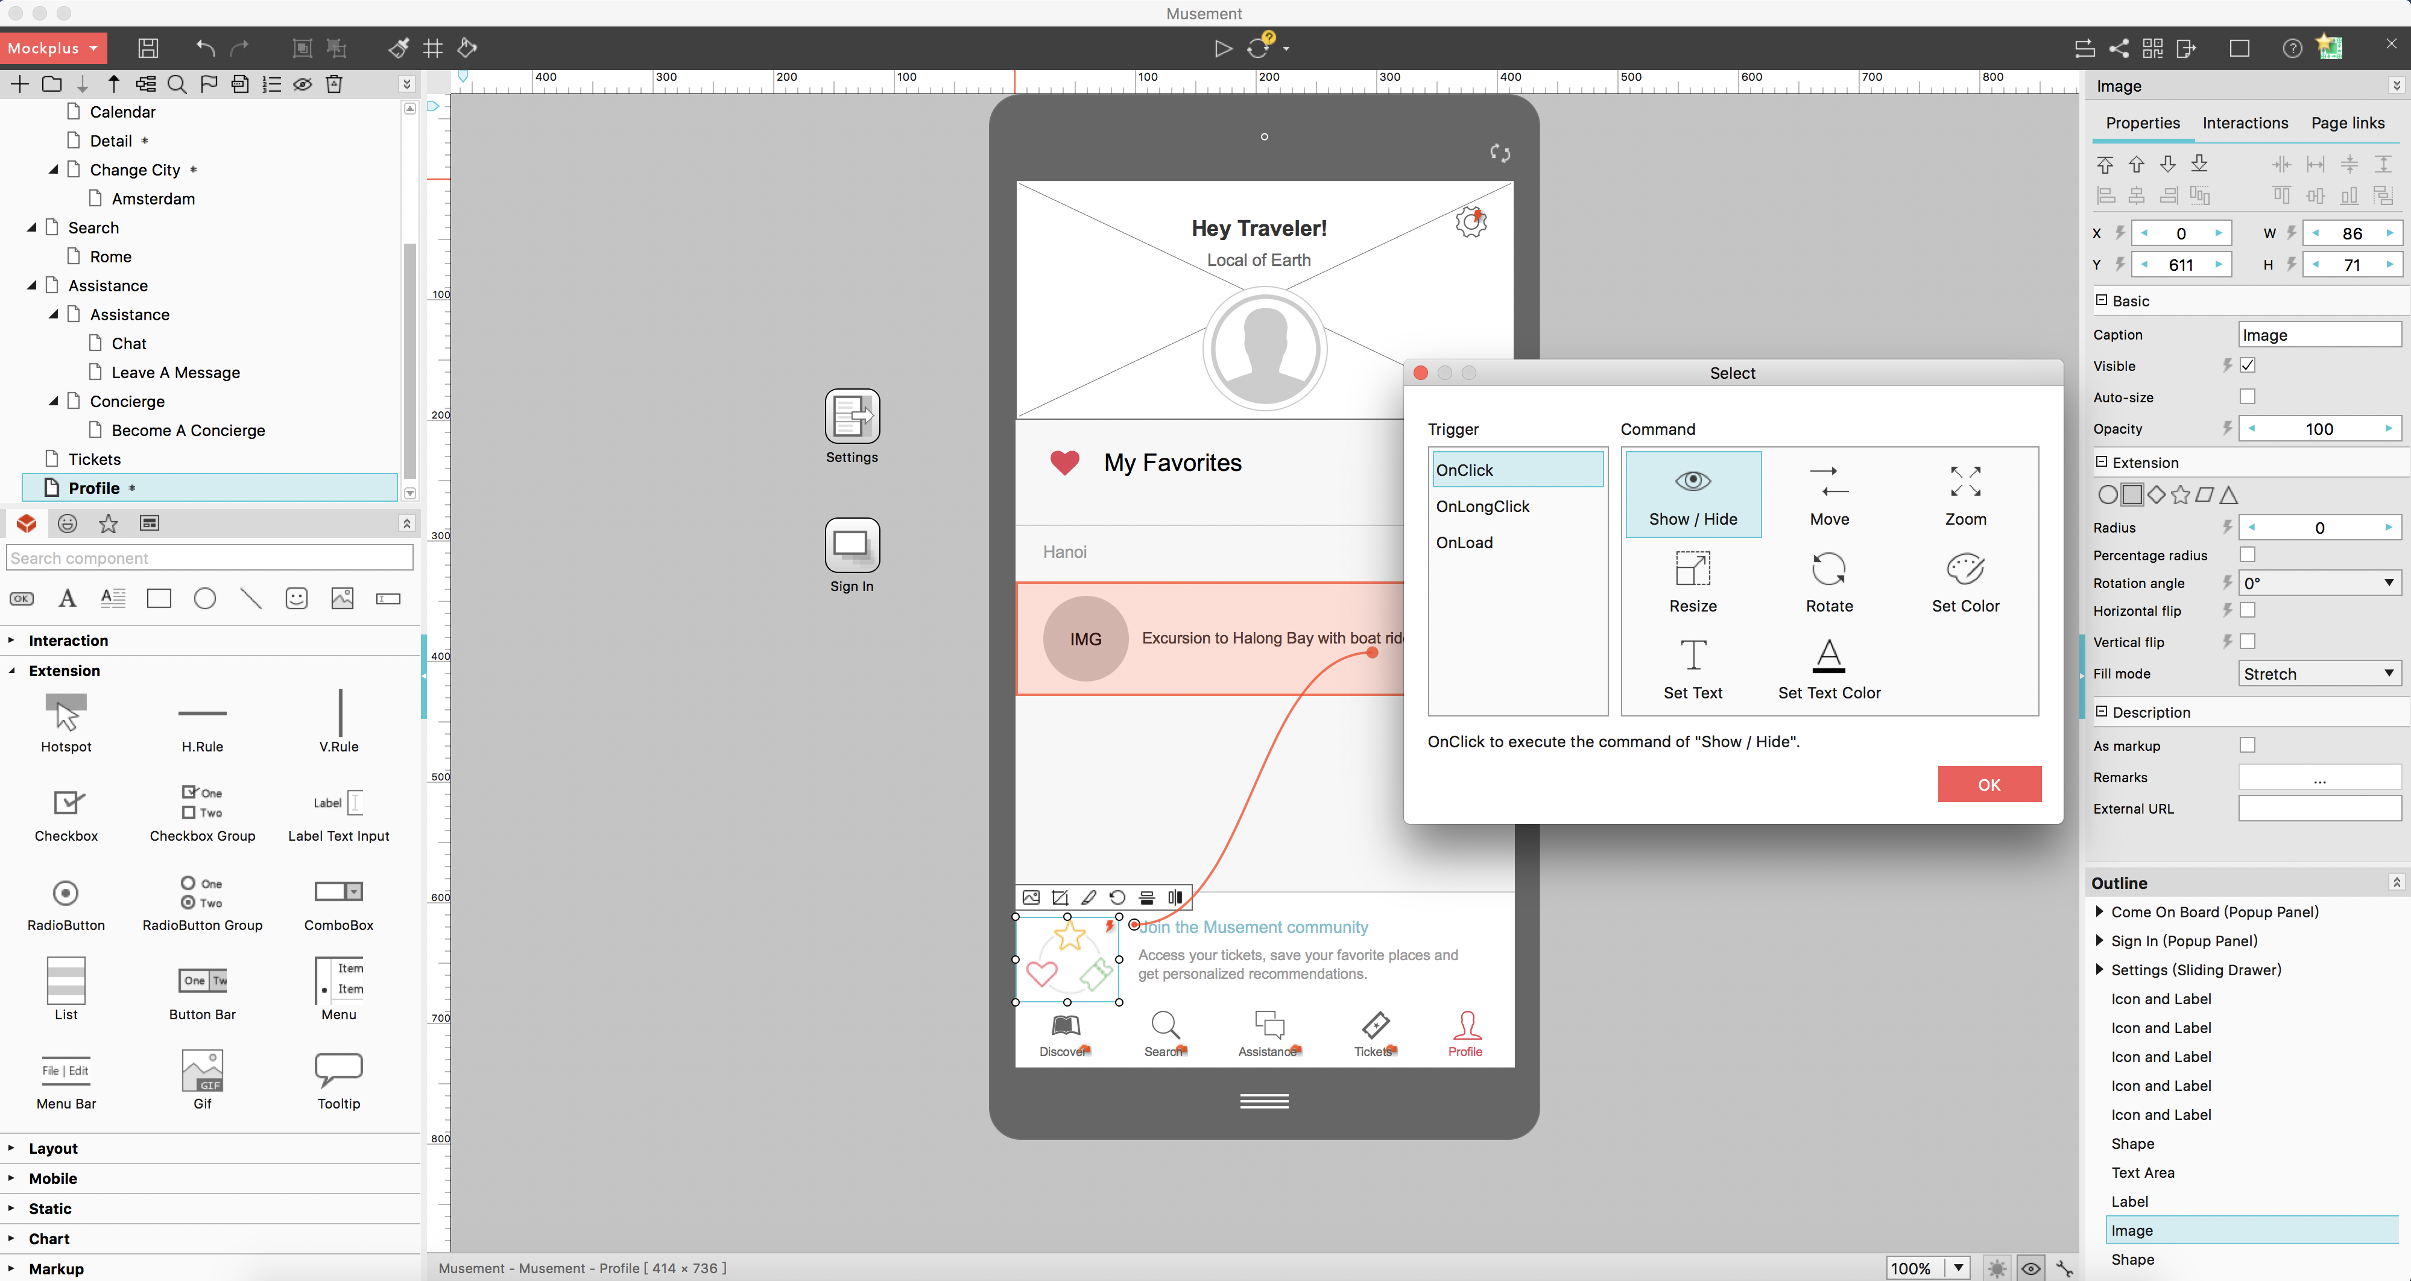Select the Rotate command in interaction dialog
2411x1281 pixels.
coord(1831,578)
